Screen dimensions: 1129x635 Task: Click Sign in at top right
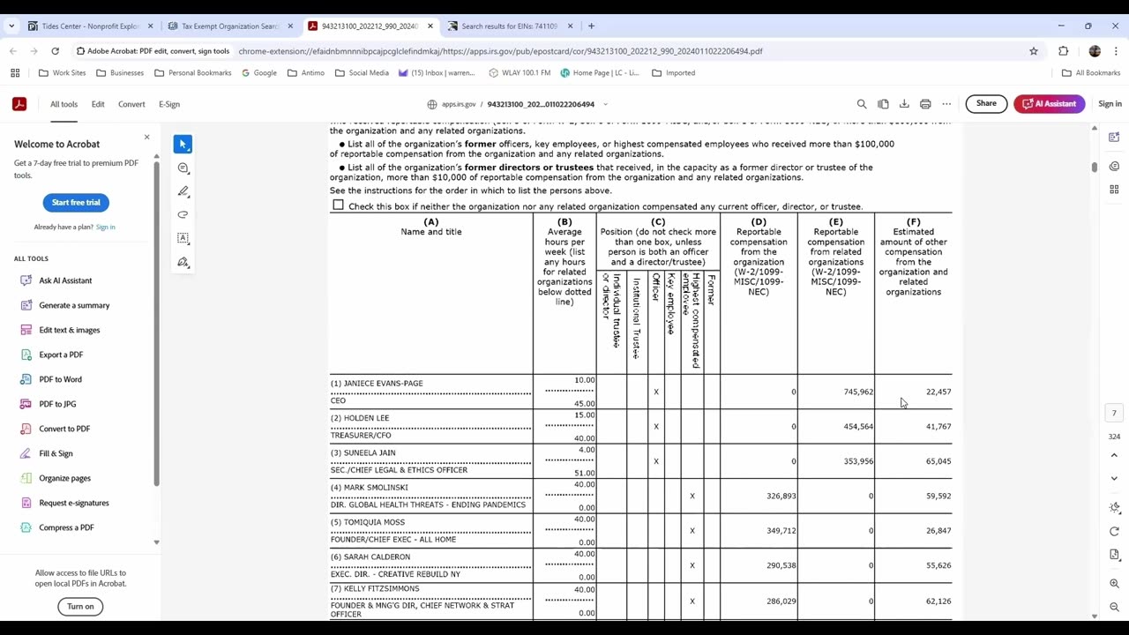point(1110,104)
